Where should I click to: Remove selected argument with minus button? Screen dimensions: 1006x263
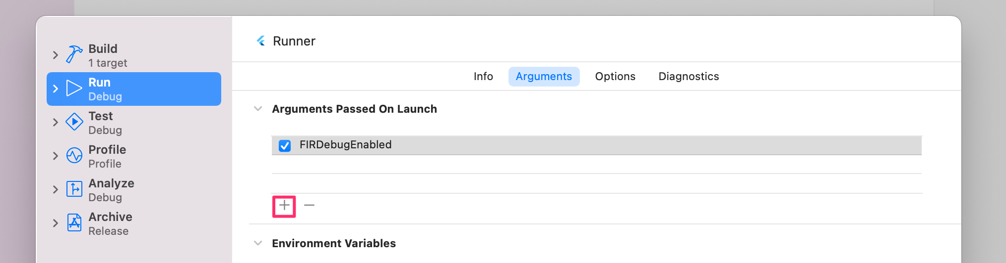point(310,205)
